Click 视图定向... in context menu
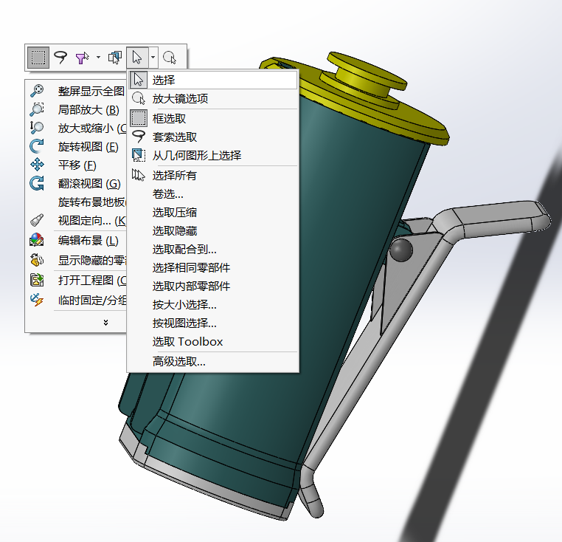Viewport: 562px width, 542px height. [92, 220]
